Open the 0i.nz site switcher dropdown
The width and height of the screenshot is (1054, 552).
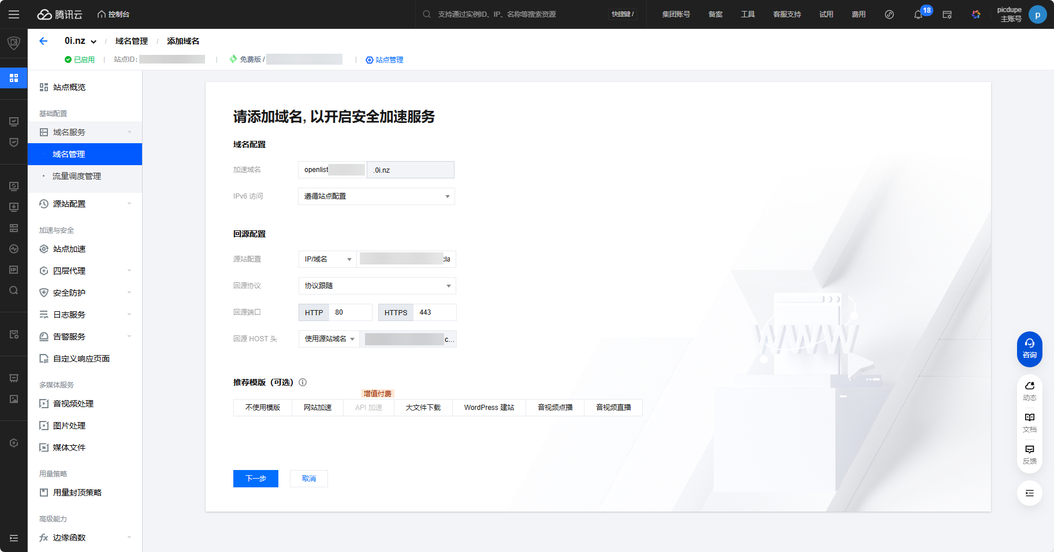[80, 41]
